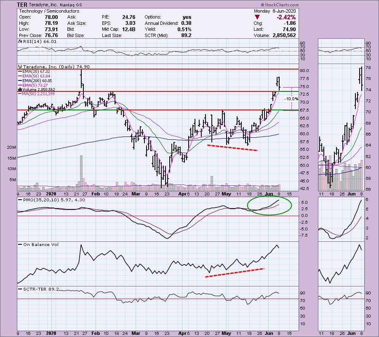
Task: Click the Teradyne, Inc. (Daily) chart label
Action: coord(56,67)
